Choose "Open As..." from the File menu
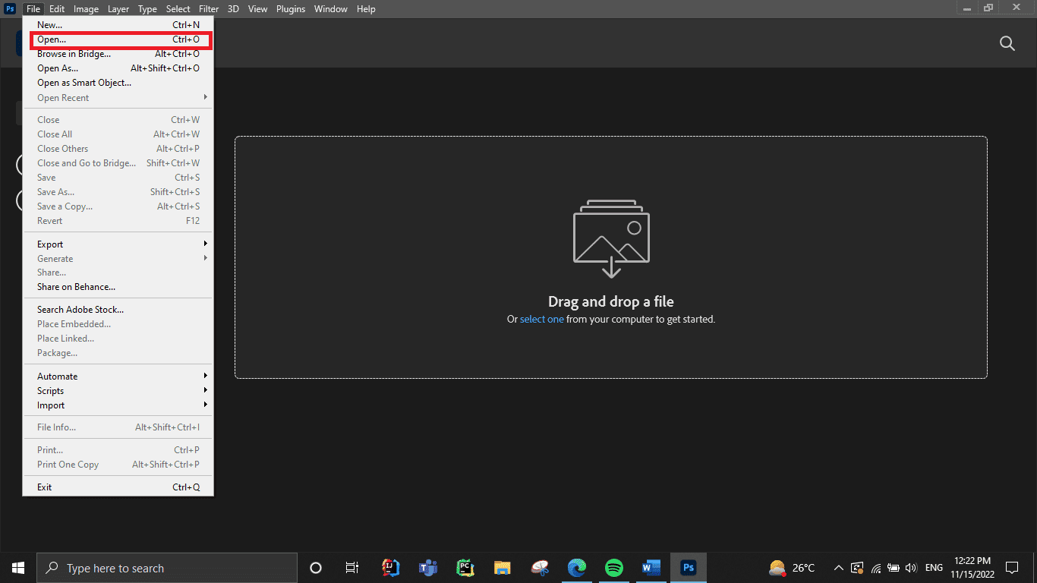This screenshot has width=1037, height=583. click(57, 68)
